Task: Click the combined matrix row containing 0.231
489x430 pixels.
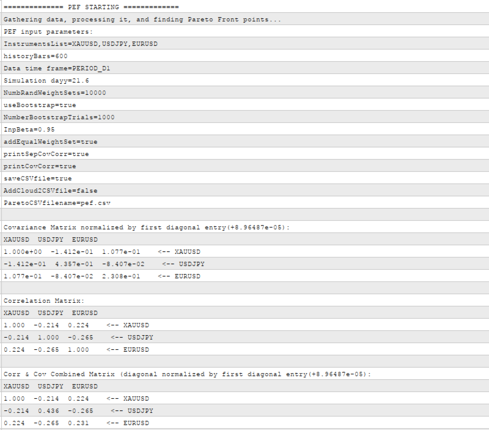Action: pyautogui.click(x=245, y=423)
